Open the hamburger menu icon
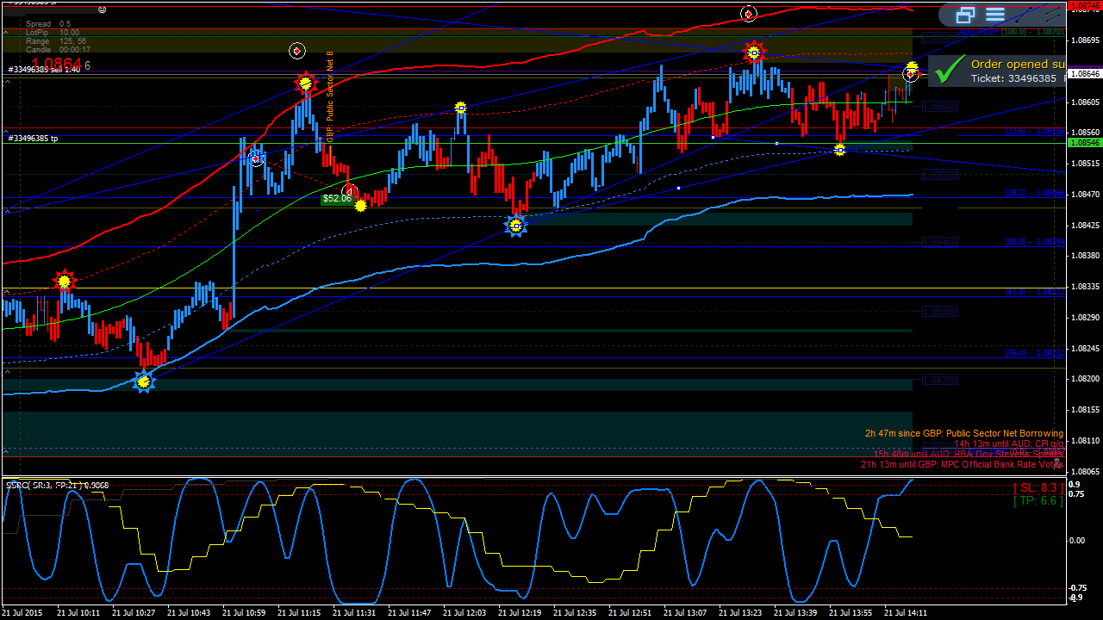Screen dimensions: 1103x620 point(995,15)
